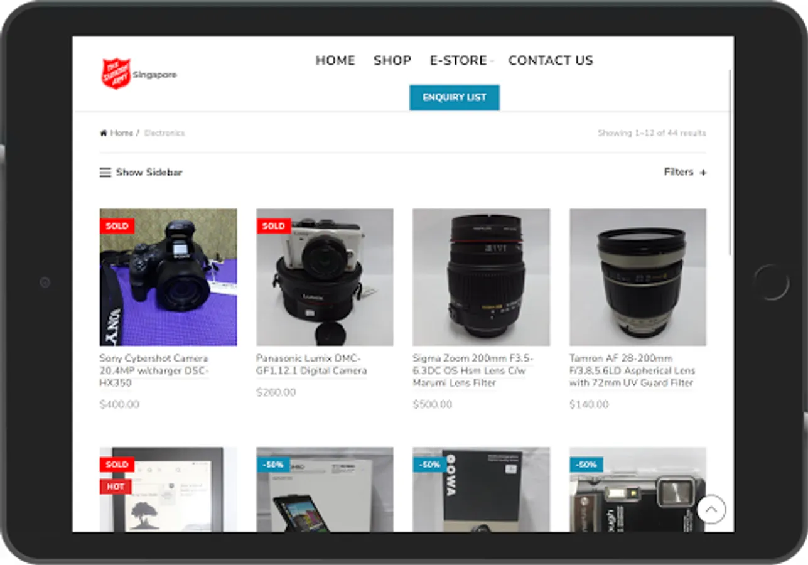Click the -50% badge on GOWA product
The height and width of the screenshot is (565, 808).
(x=429, y=465)
